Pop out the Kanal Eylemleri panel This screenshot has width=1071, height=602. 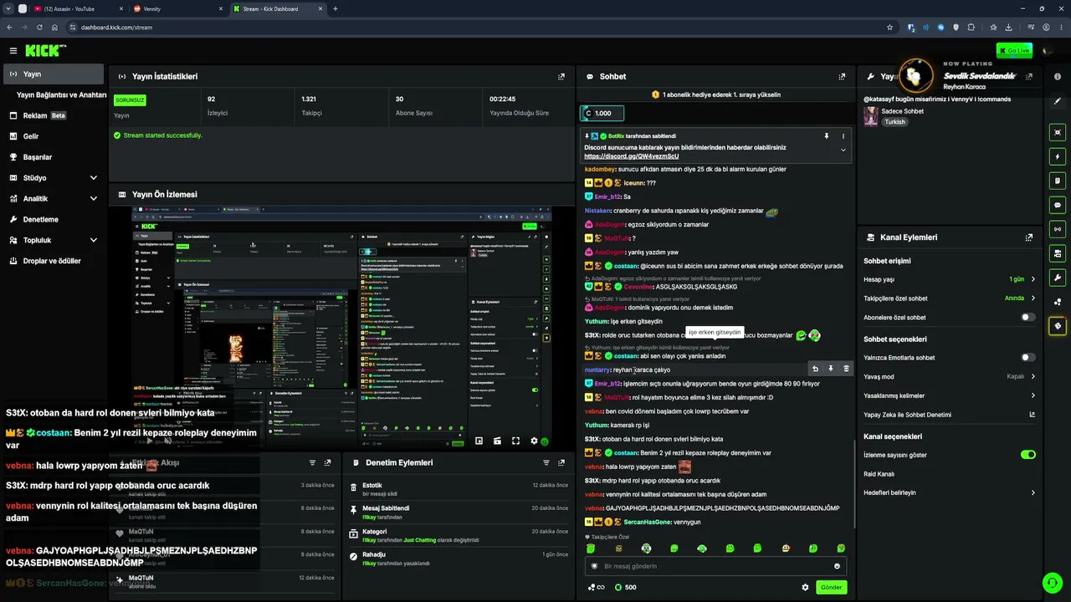(x=1029, y=237)
